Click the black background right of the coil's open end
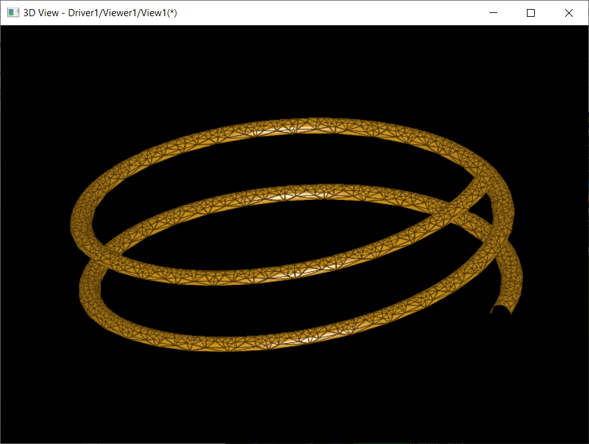This screenshot has height=444, width=589. coord(556,311)
